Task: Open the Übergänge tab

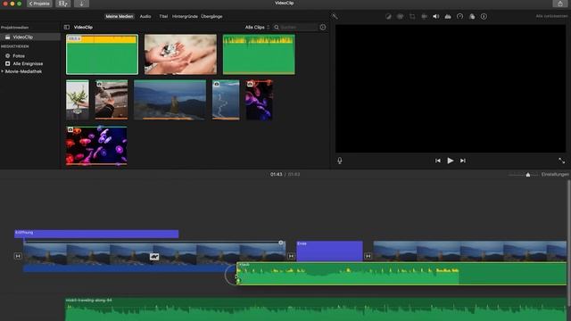Action: click(211, 16)
